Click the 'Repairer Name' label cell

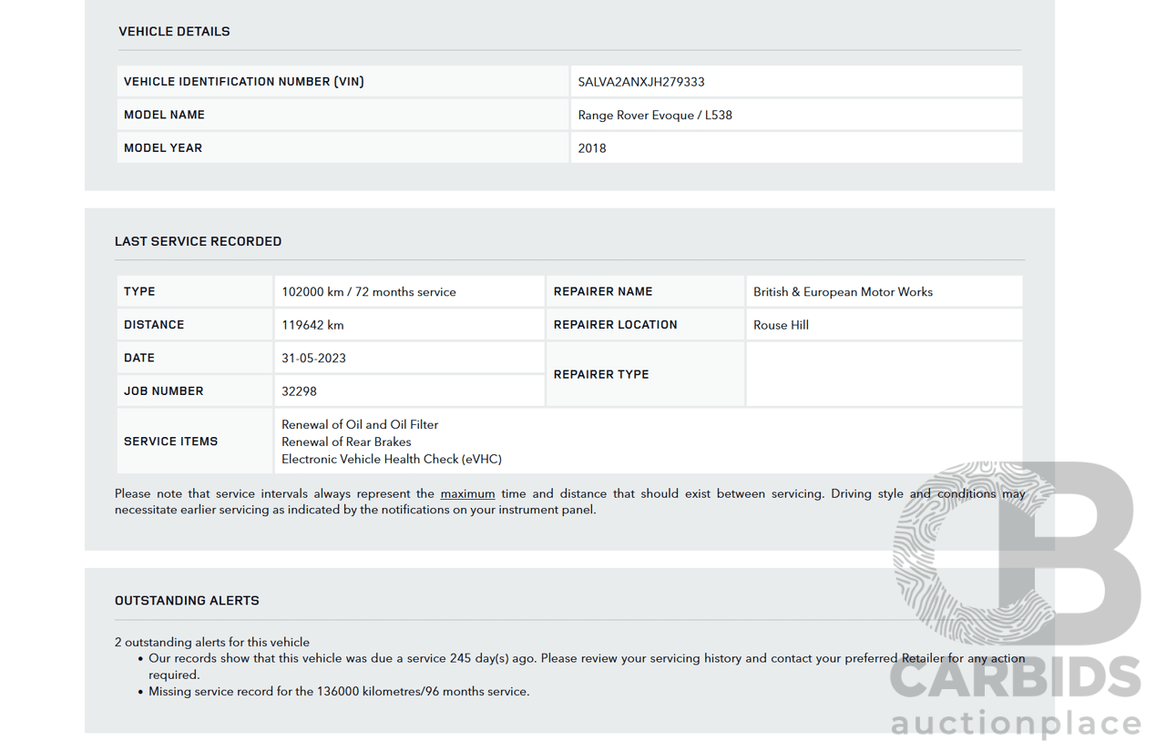(645, 291)
